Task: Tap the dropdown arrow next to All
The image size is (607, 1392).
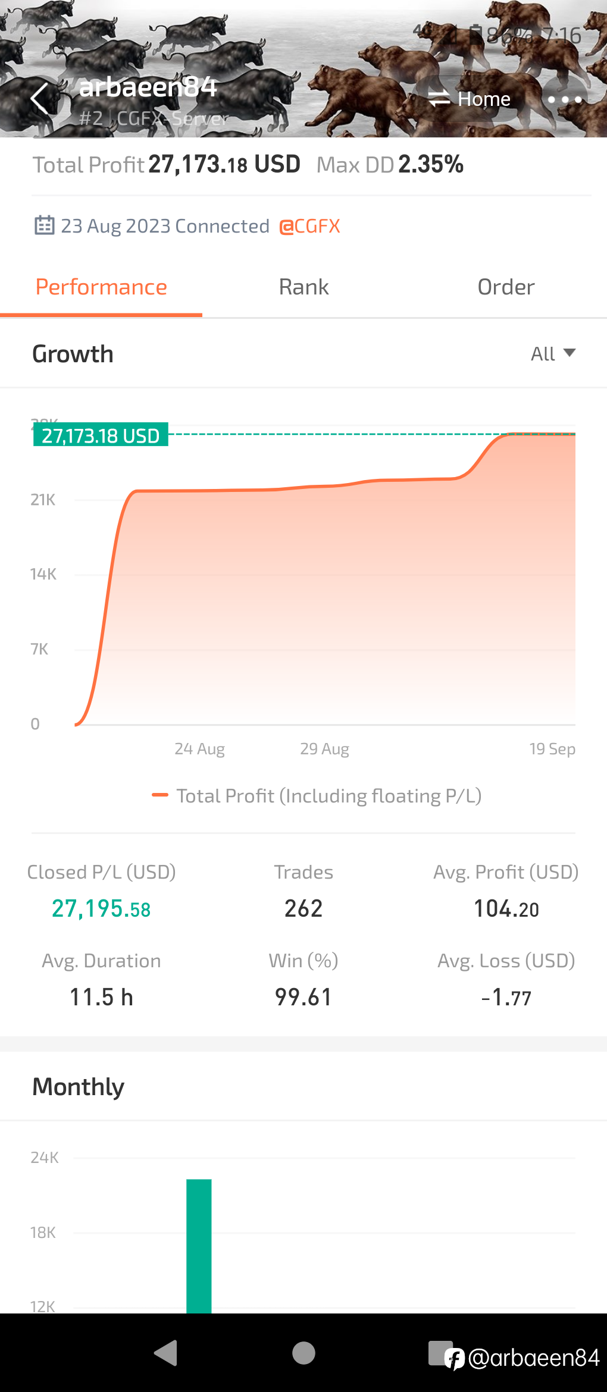Action: click(570, 353)
